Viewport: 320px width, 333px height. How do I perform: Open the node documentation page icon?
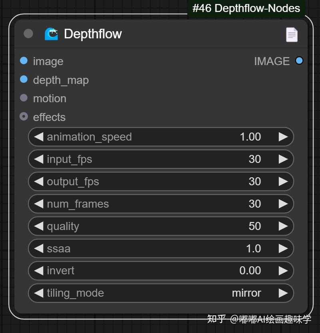click(x=292, y=35)
